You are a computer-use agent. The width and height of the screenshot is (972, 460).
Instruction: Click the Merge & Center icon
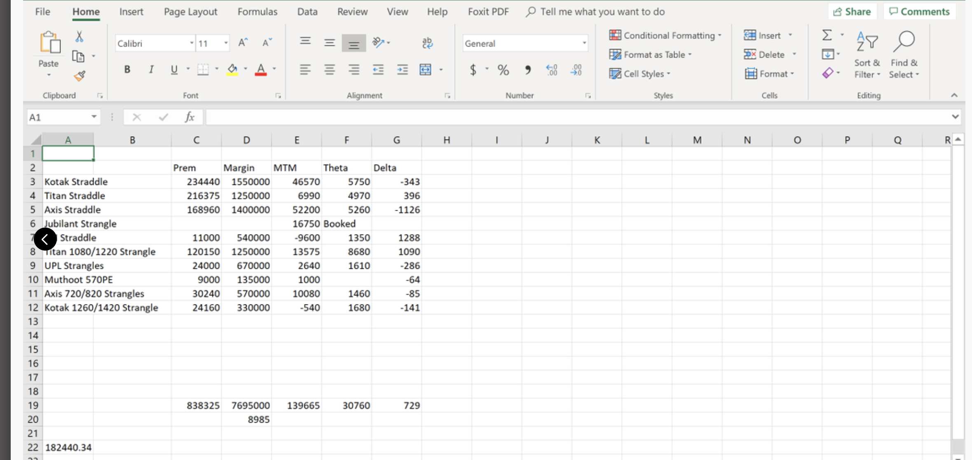click(x=425, y=70)
